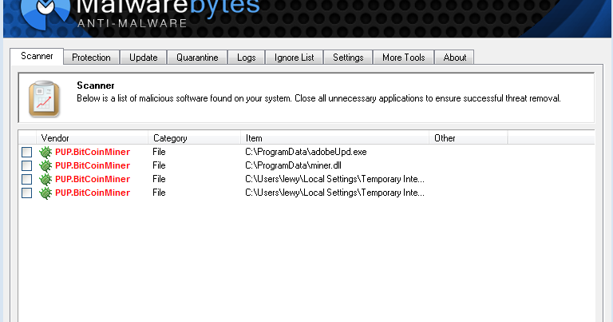This screenshot has width=613, height=322.
Task: Select PUP.BitCoinMiner entry for miner.dll
Action: coord(93,165)
